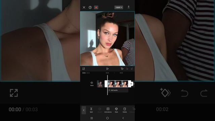Add a new clip with plus button
215x121 pixels.
click(x=131, y=84)
